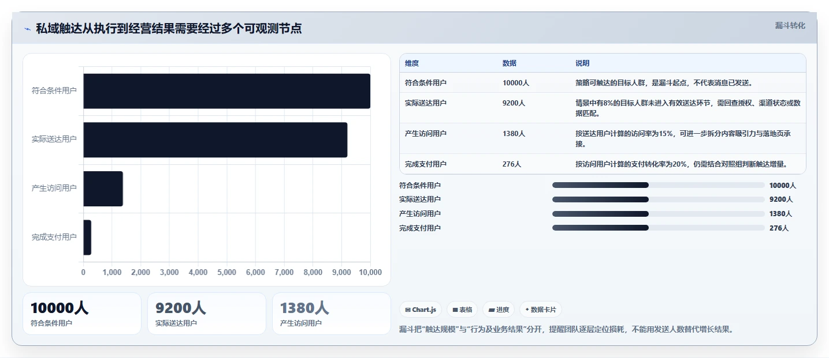Viewport: 829px width, 358px height.
Task: Click the 实际送达用户 table cell
Action: (426, 103)
